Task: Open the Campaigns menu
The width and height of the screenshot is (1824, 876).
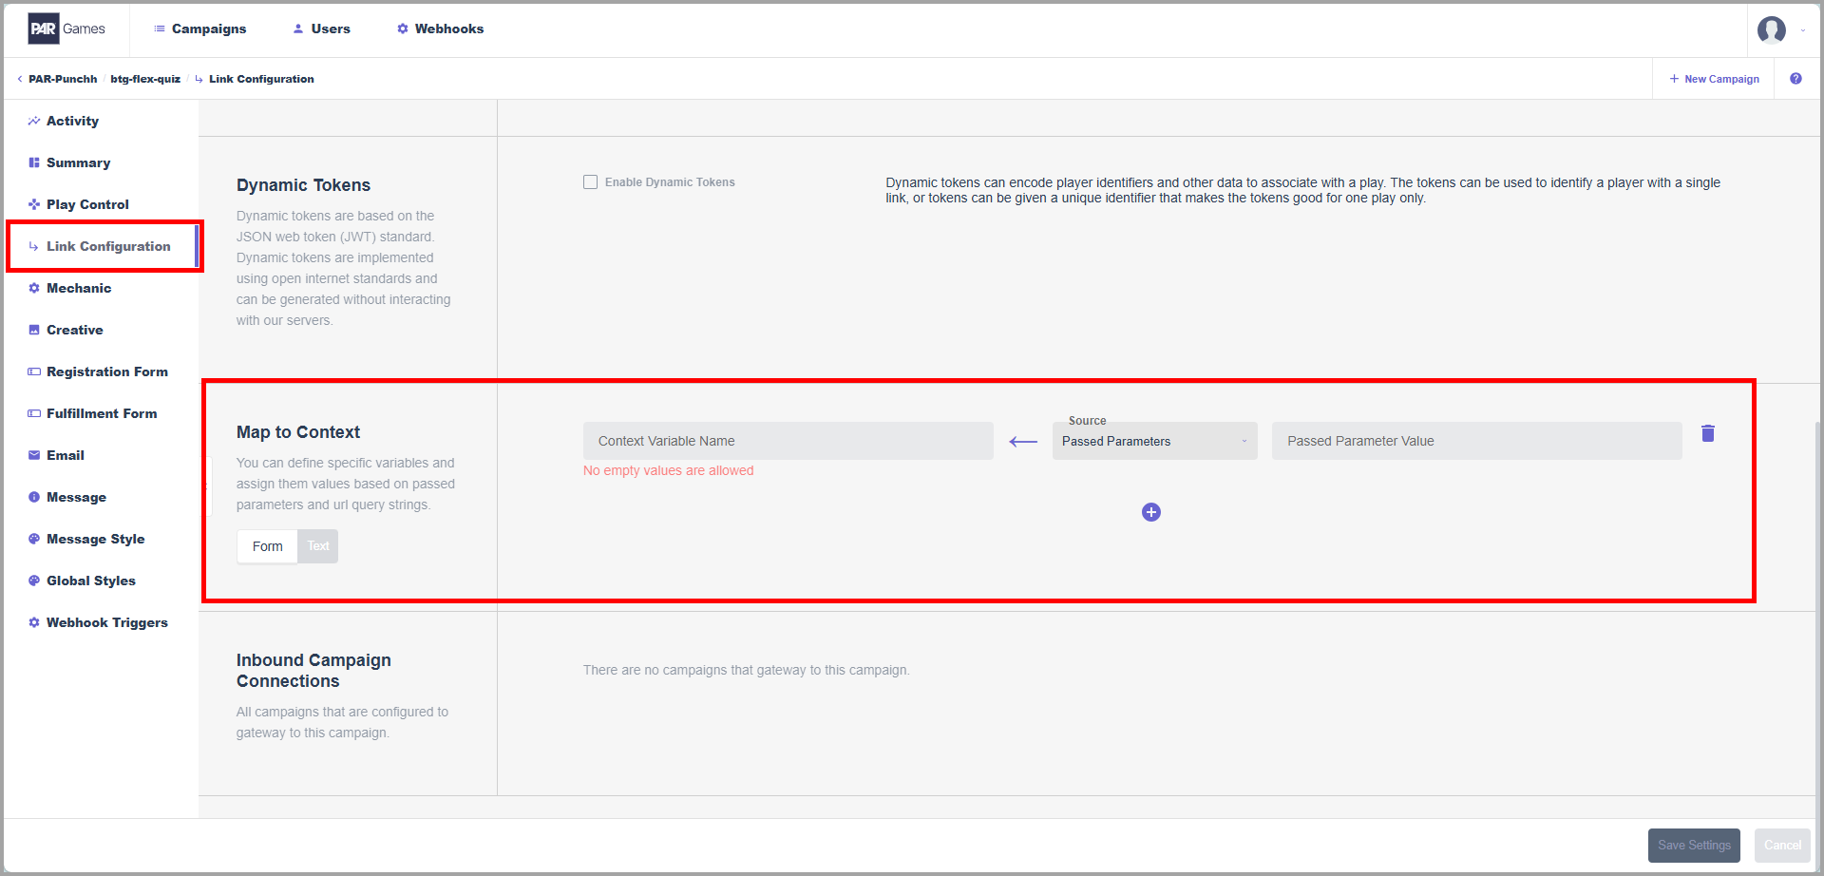Action: [x=199, y=29]
